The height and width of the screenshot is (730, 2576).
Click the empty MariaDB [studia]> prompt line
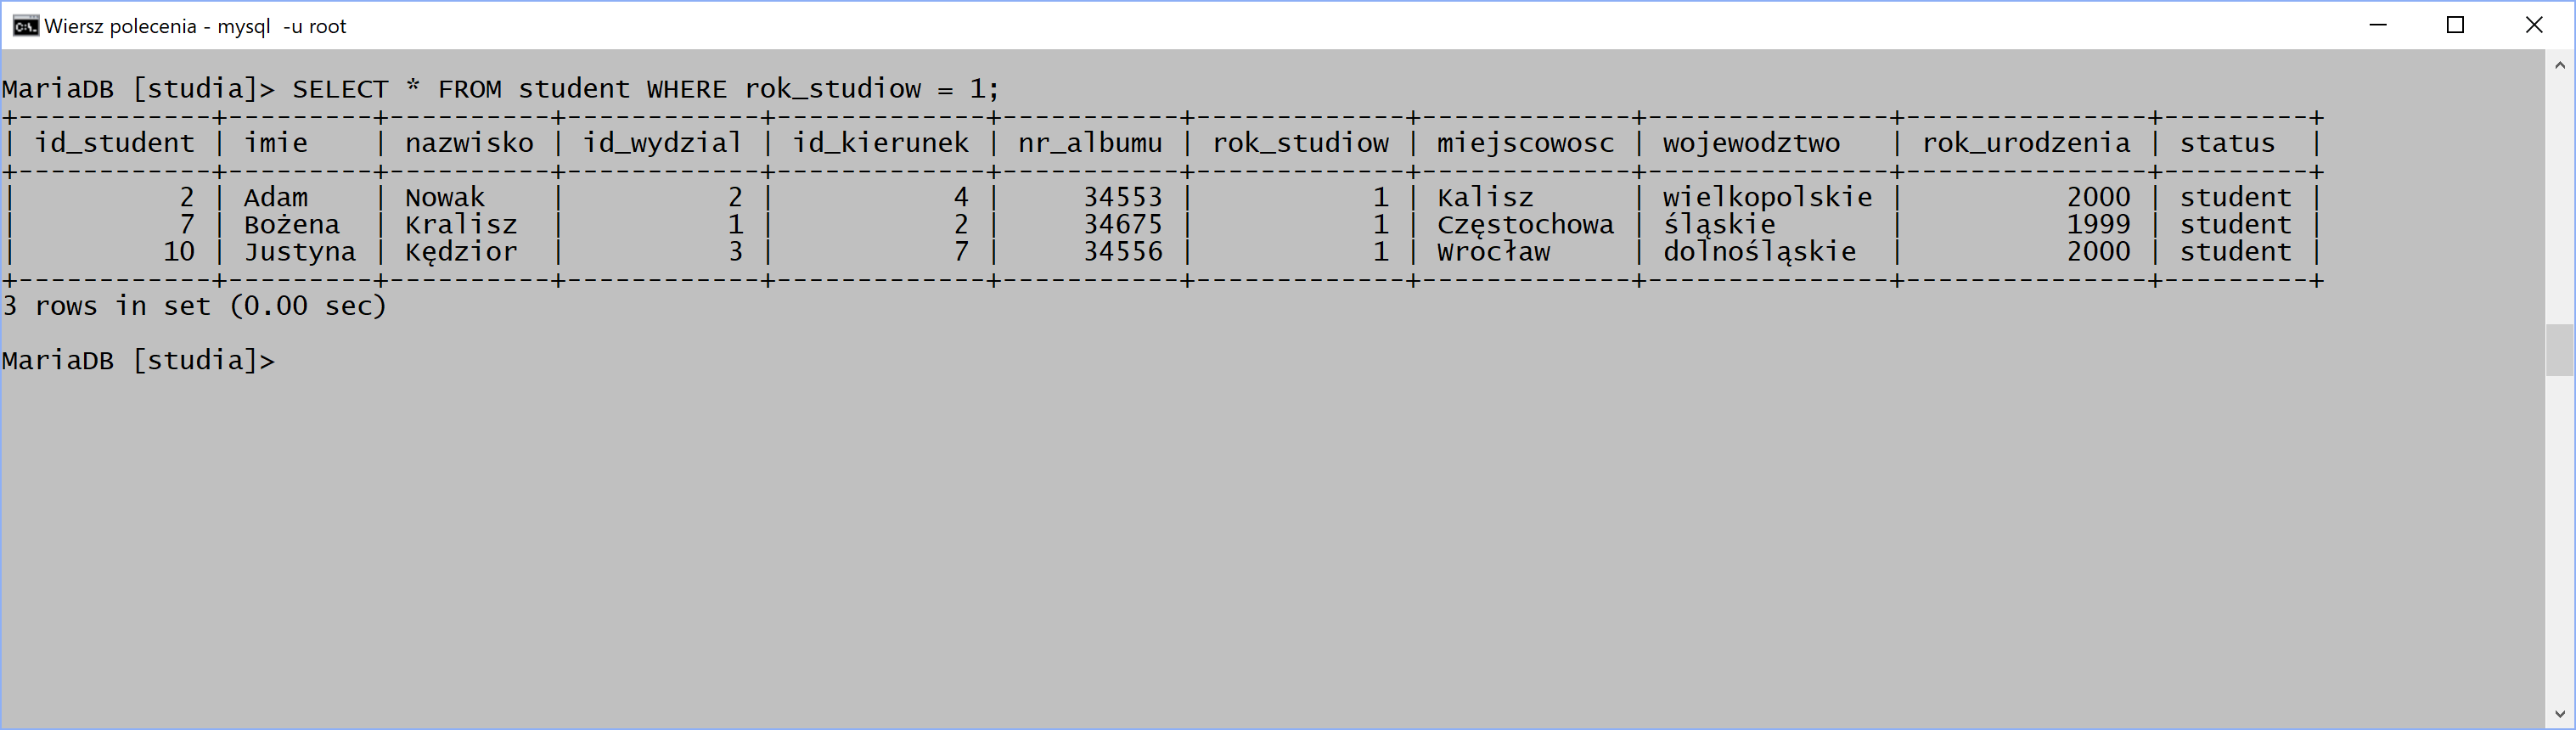tap(138, 360)
